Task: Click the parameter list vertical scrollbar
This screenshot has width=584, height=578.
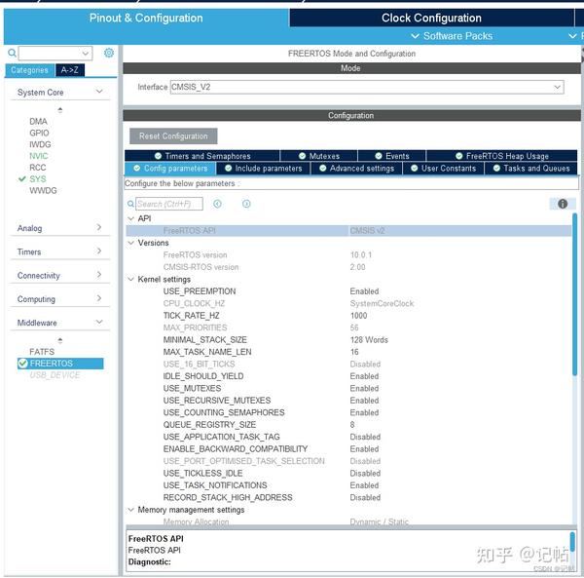Action: [574, 294]
